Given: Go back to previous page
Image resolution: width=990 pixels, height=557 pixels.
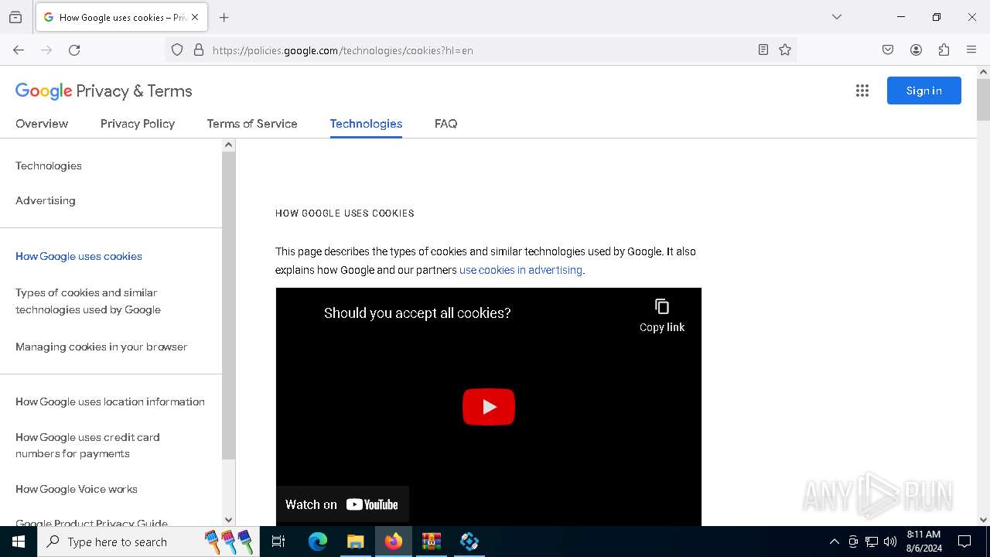Looking at the screenshot, I should point(19,50).
